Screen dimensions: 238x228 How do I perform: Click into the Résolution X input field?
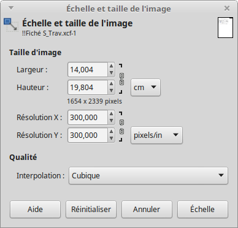point(88,117)
